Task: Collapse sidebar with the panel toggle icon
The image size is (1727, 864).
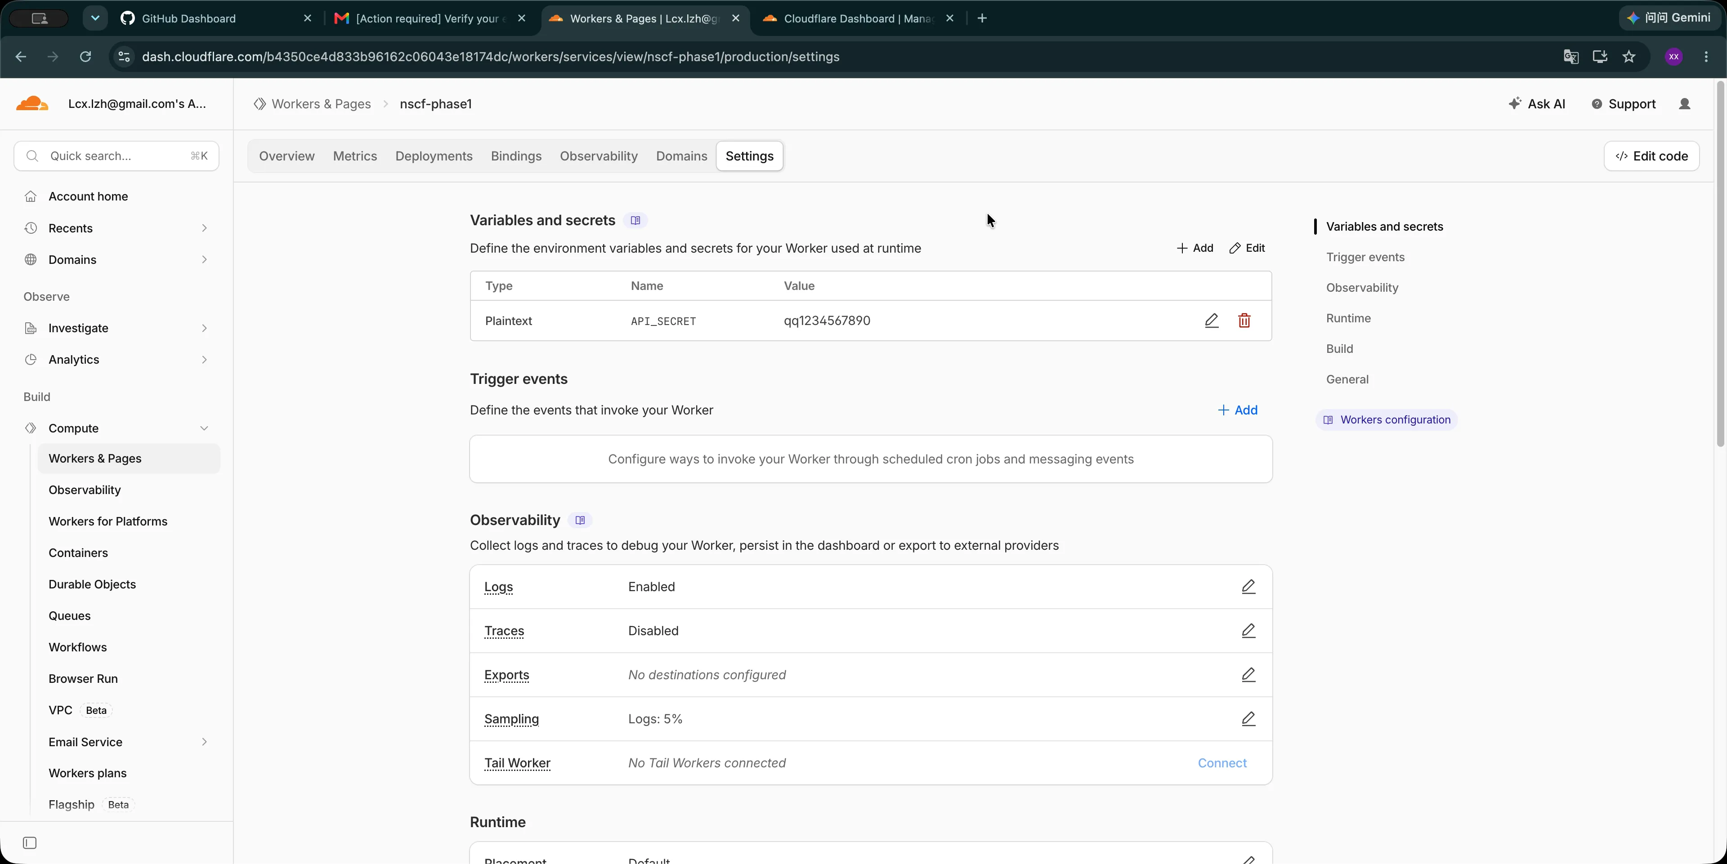Action: [30, 842]
